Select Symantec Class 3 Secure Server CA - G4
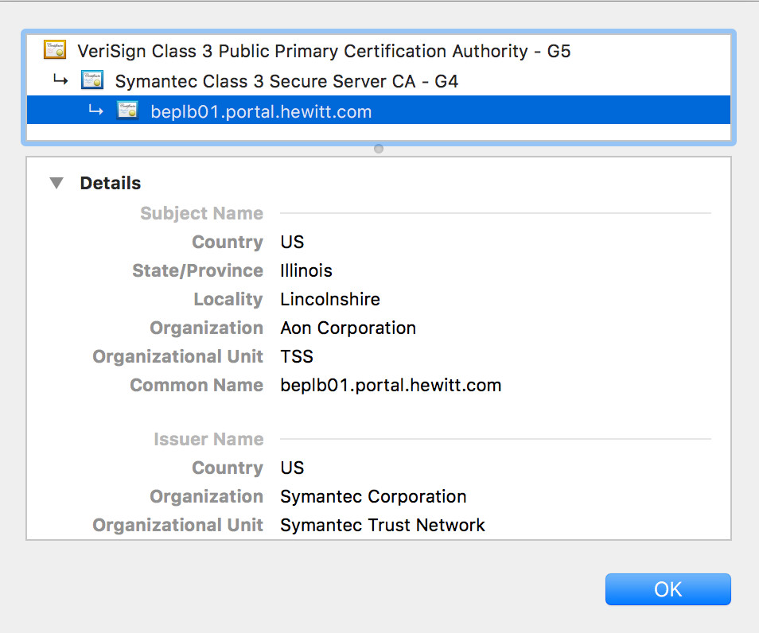 [378, 81]
